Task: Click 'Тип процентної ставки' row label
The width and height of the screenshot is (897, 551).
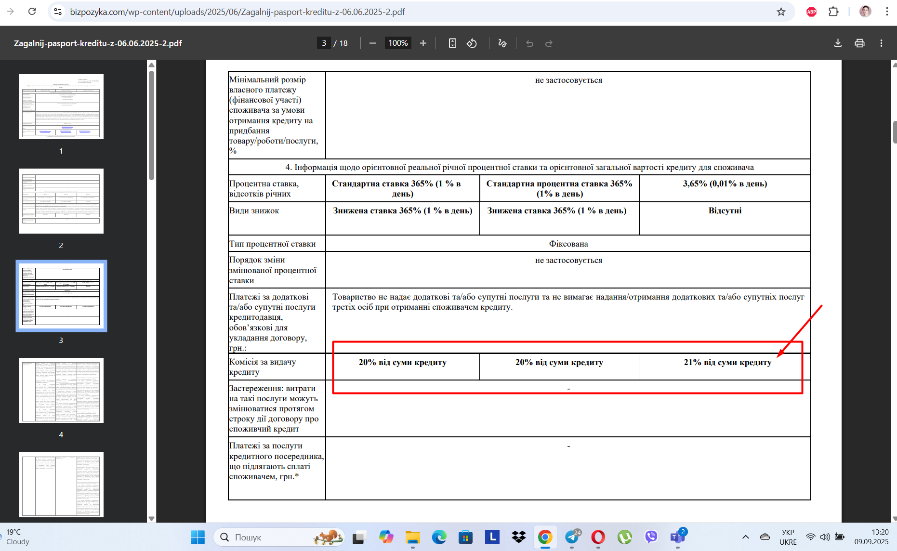Action: pos(272,244)
